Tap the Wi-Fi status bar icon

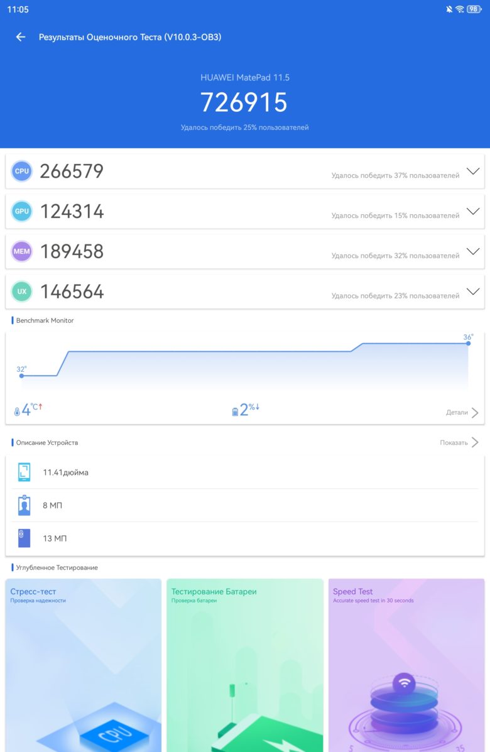coord(460,9)
